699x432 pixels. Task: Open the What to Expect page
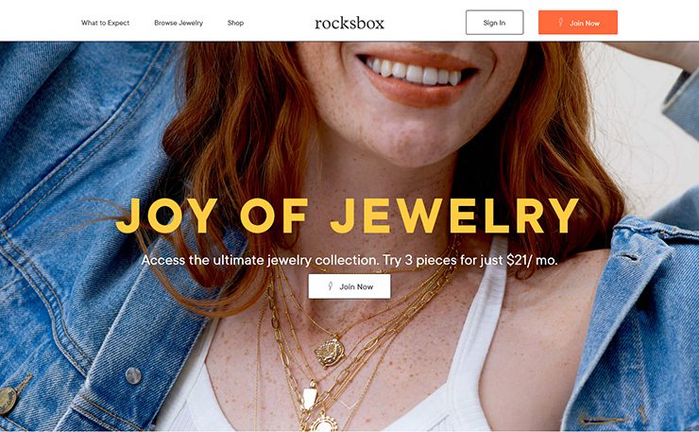coord(105,23)
